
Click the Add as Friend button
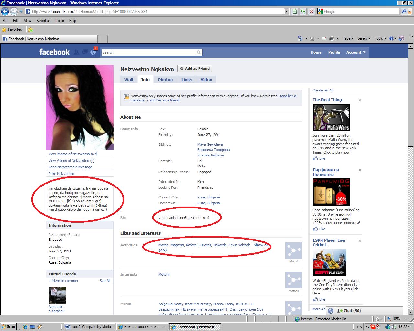195,69
